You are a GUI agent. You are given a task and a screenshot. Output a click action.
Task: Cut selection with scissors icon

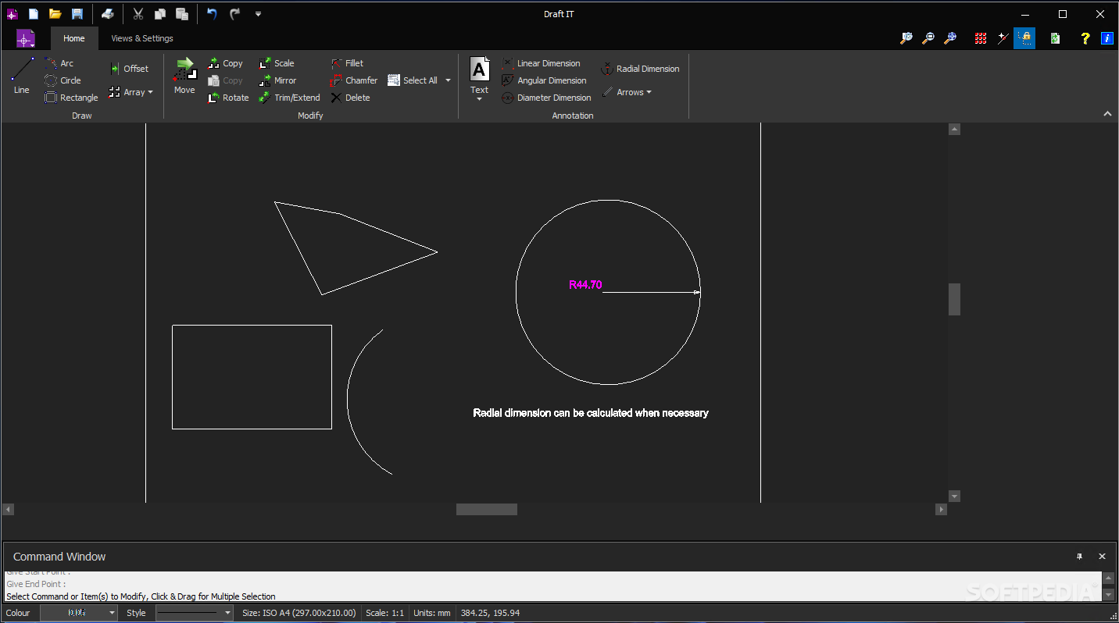[138, 14]
